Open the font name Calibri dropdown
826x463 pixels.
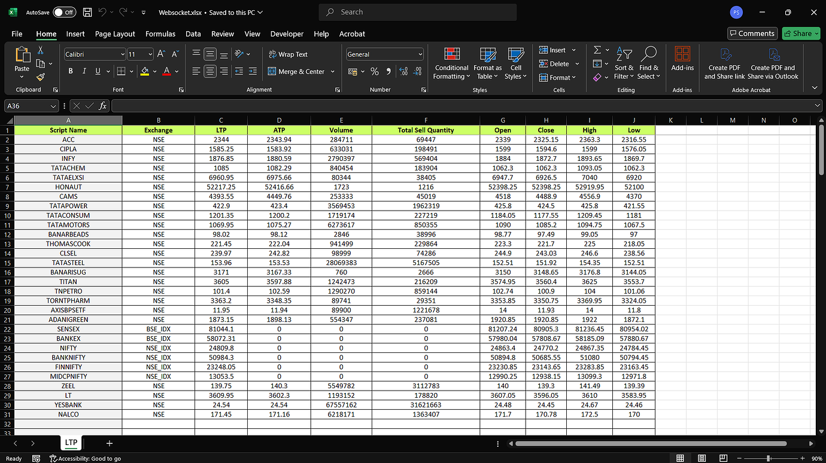pyautogui.click(x=122, y=54)
